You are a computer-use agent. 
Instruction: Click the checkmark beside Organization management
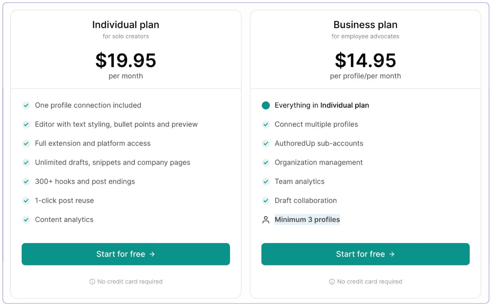[x=265, y=162]
